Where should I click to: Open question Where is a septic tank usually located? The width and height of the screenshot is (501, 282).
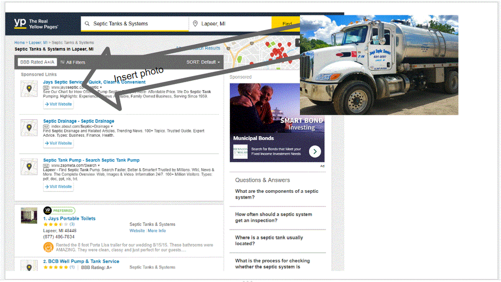pyautogui.click(x=269, y=240)
